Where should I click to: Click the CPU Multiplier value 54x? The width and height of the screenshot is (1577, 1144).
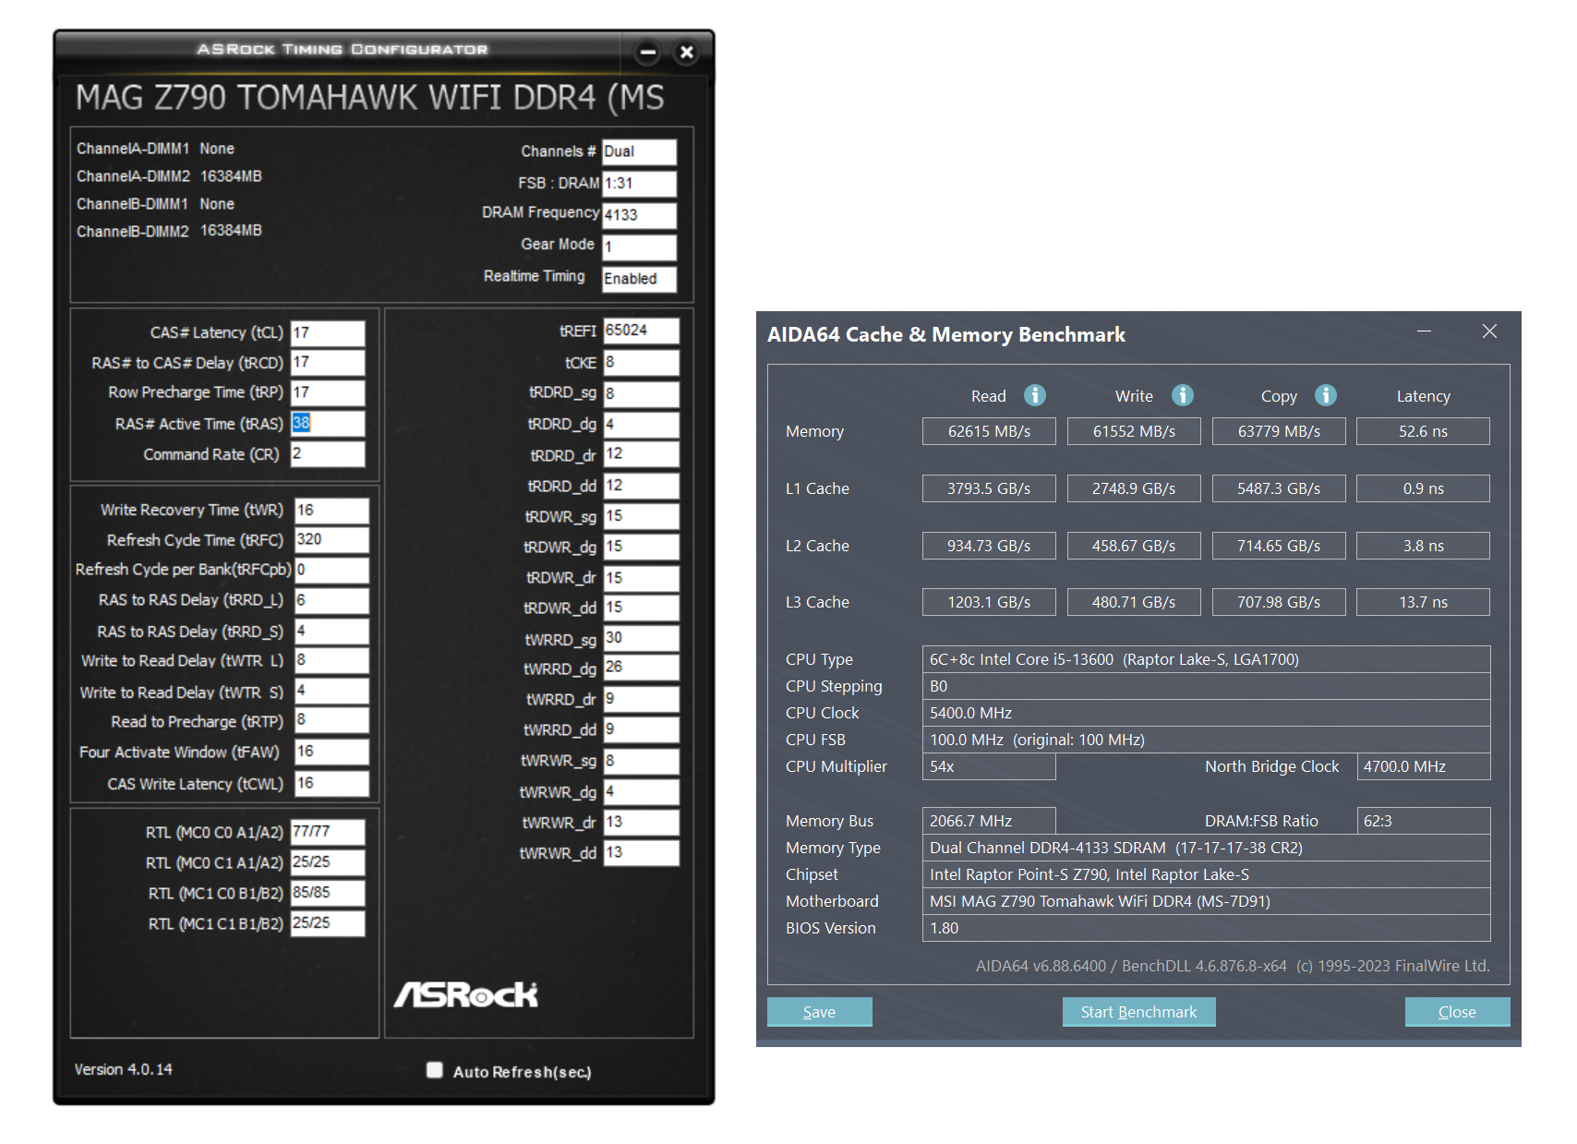(x=989, y=766)
